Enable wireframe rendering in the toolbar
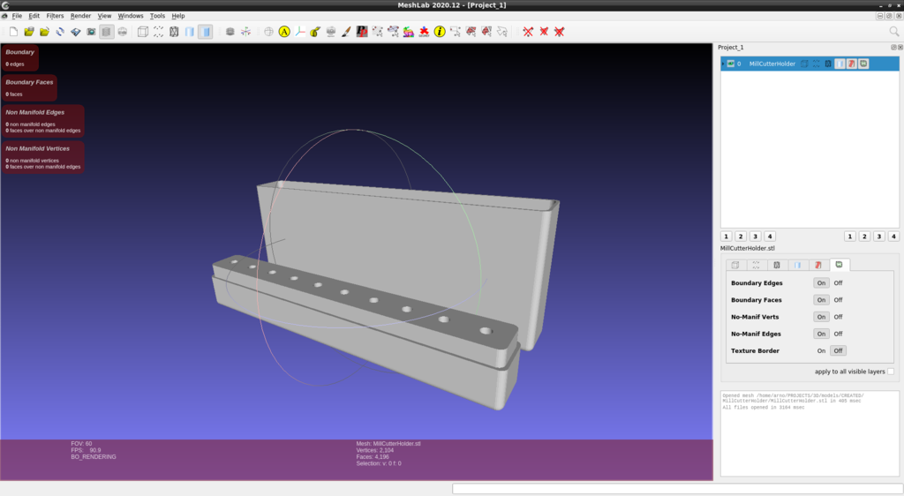 pos(174,32)
